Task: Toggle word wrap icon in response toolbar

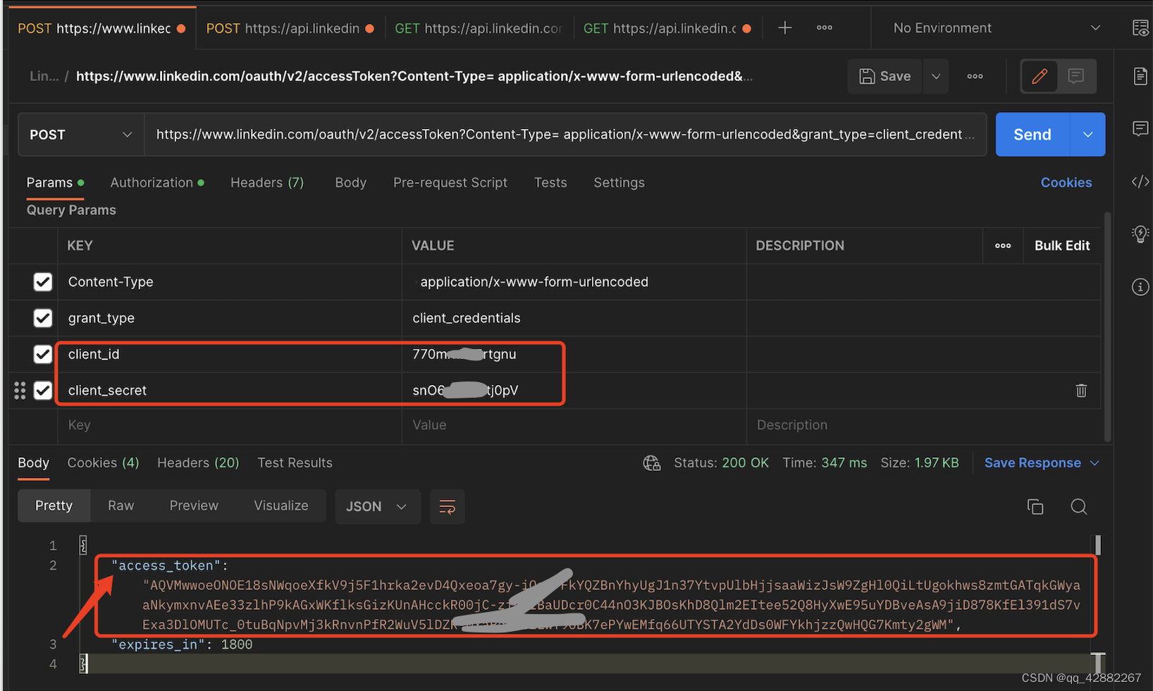Action: pyautogui.click(x=447, y=506)
